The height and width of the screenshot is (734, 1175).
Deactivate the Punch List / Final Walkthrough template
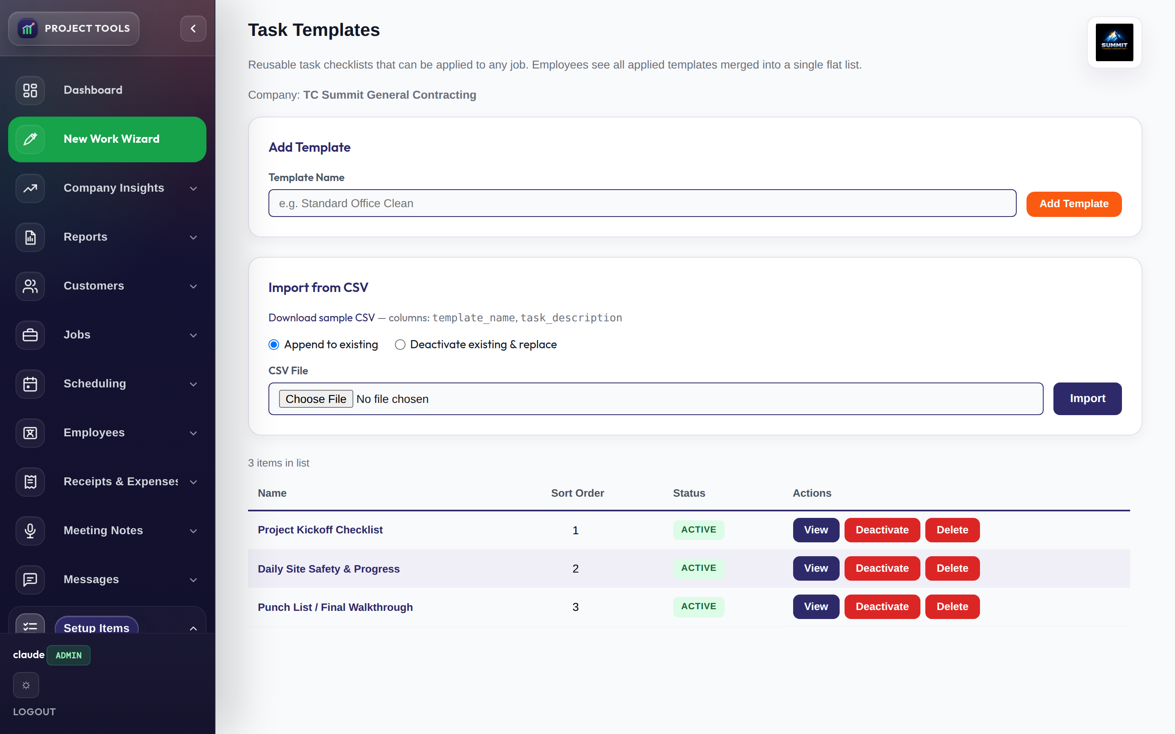[x=882, y=607]
